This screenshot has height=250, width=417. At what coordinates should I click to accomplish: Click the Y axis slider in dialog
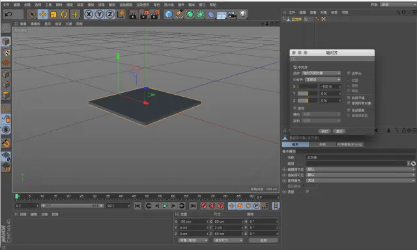tap(308, 94)
